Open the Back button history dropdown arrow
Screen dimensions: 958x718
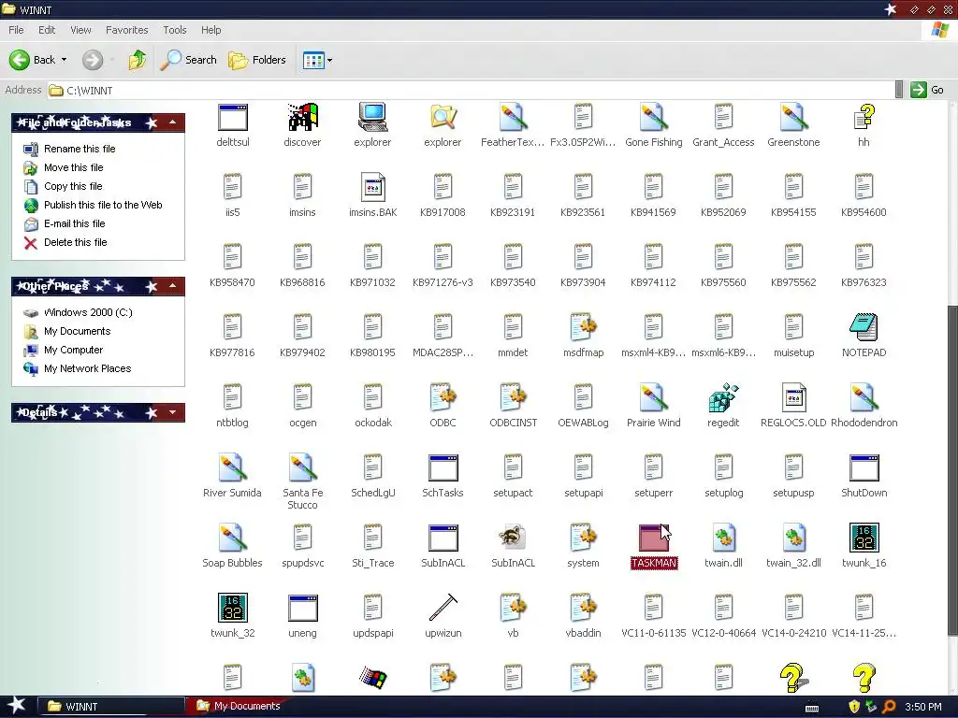click(x=65, y=60)
